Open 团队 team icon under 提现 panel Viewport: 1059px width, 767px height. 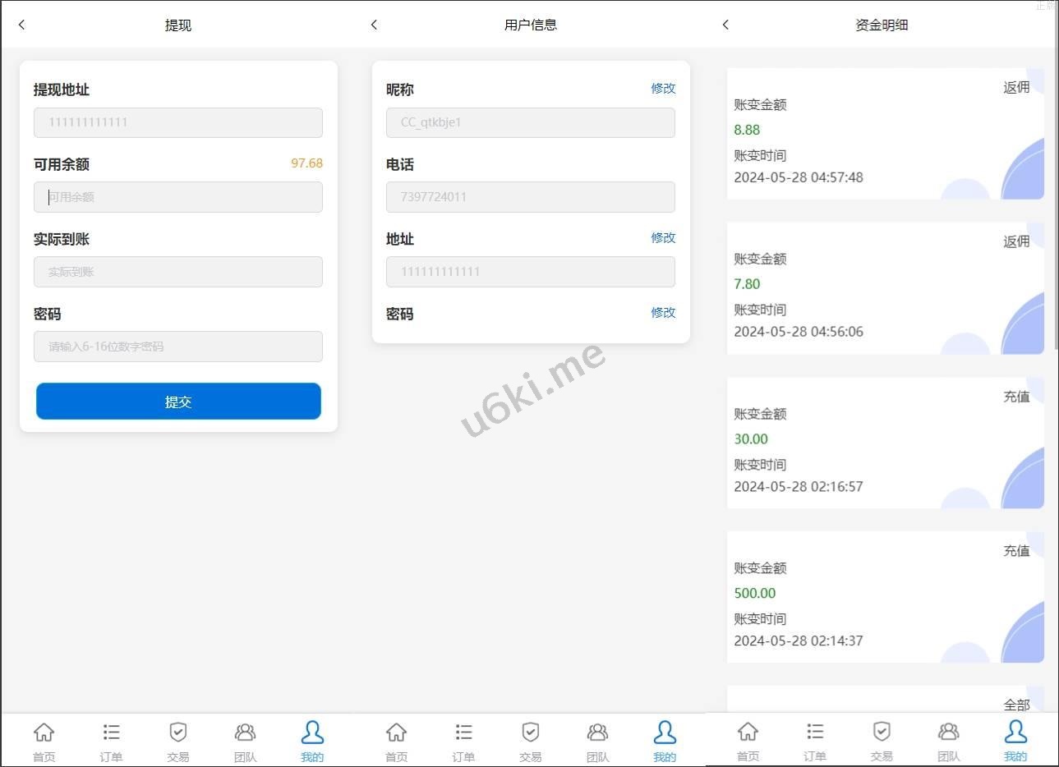(x=245, y=741)
